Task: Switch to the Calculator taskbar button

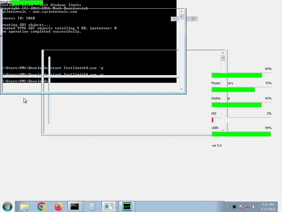Action: click(93, 206)
